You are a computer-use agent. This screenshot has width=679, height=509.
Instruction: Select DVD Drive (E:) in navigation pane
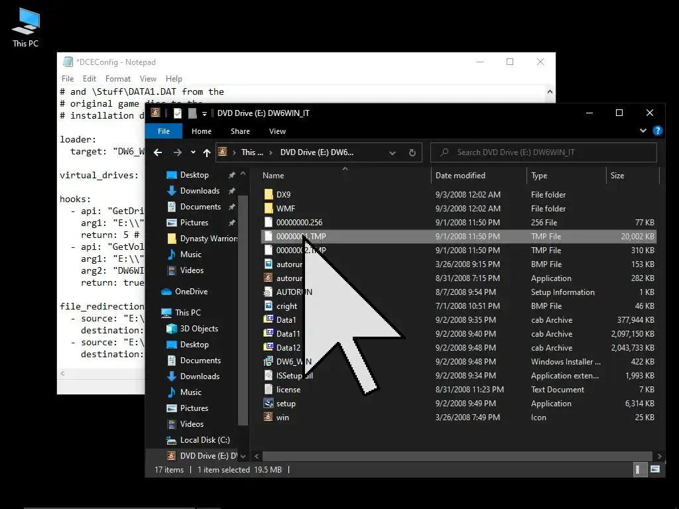(208, 456)
